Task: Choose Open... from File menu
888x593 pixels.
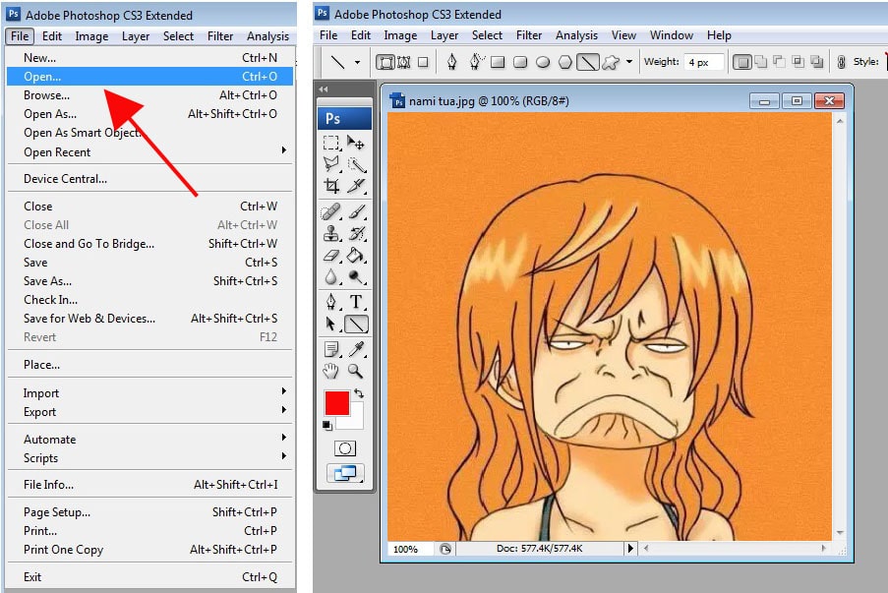Action: (x=150, y=77)
